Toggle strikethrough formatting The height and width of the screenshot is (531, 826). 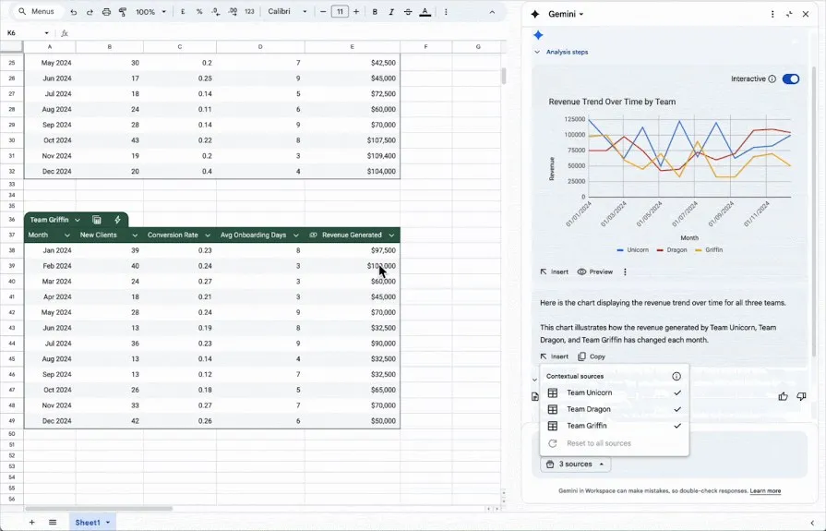408,12
